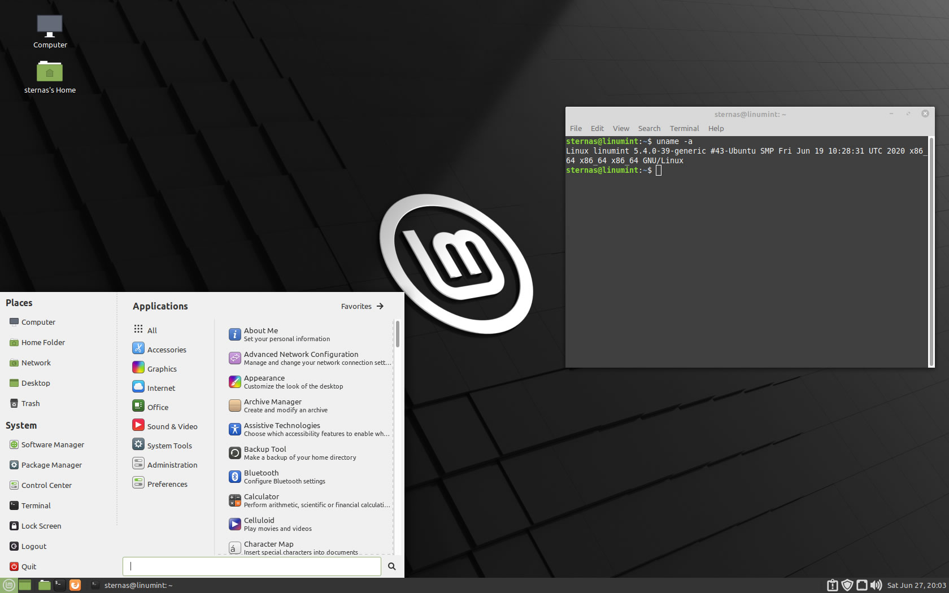Select the Administration category
This screenshot has width=949, height=593.
(x=165, y=464)
